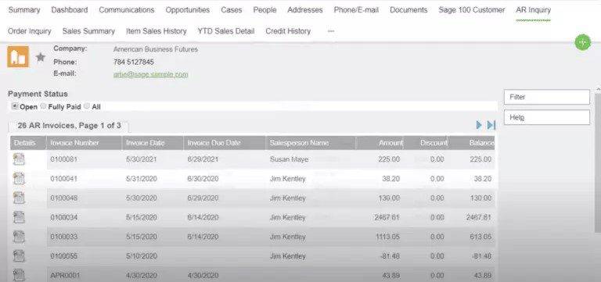Click invoice number 0100081
Viewport: 601px width, 282px height.
(x=63, y=159)
